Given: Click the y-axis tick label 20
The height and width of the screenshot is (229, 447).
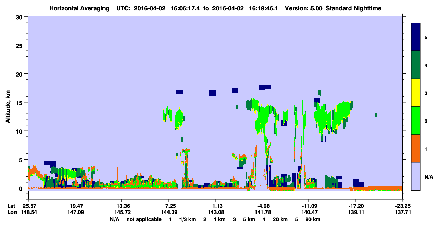Looking at the screenshot, I should [20, 74].
